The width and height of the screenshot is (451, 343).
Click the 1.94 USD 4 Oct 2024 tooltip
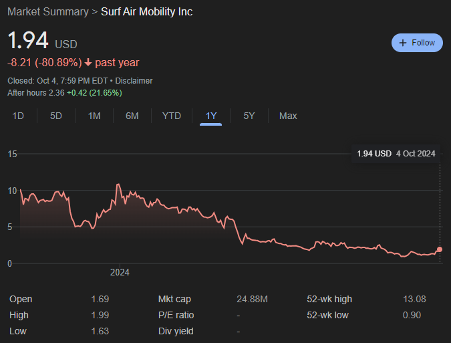coord(396,154)
